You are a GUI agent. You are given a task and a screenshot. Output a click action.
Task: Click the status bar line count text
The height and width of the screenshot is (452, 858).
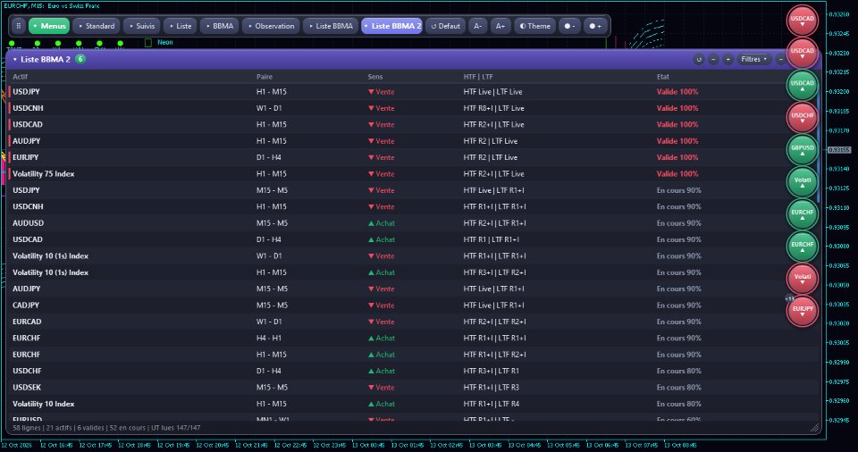click(x=106, y=428)
